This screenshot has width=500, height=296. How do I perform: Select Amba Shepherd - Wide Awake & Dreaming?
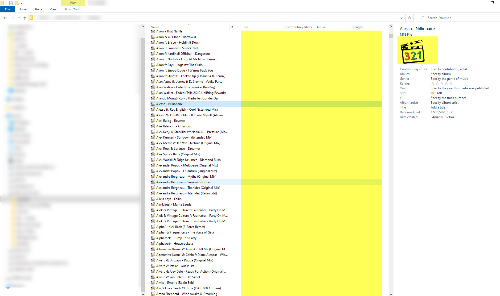click(x=187, y=294)
